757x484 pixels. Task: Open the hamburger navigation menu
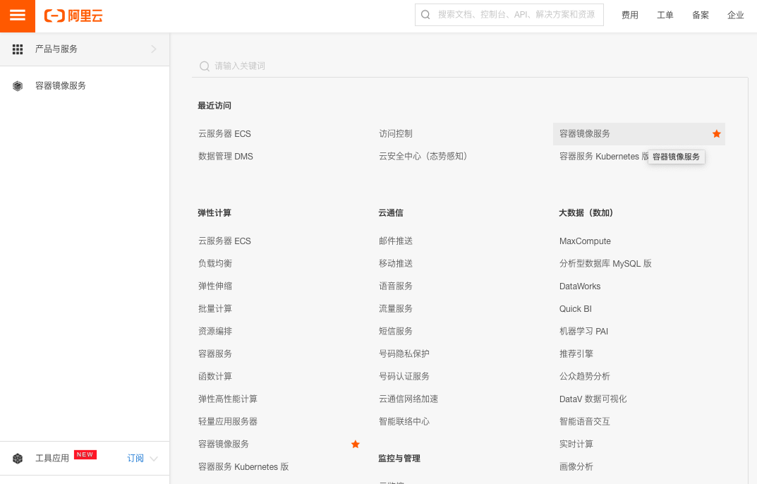pyautogui.click(x=17, y=16)
